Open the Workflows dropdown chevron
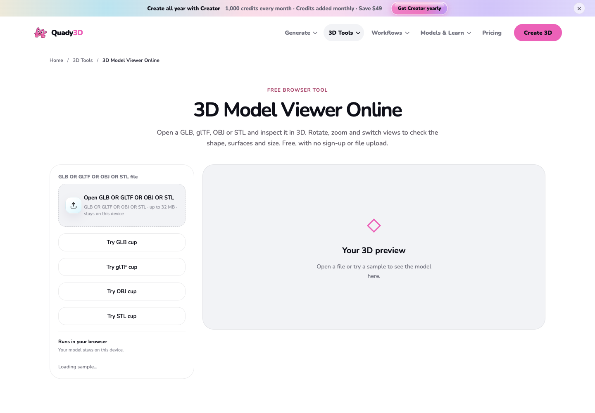 pyautogui.click(x=407, y=33)
